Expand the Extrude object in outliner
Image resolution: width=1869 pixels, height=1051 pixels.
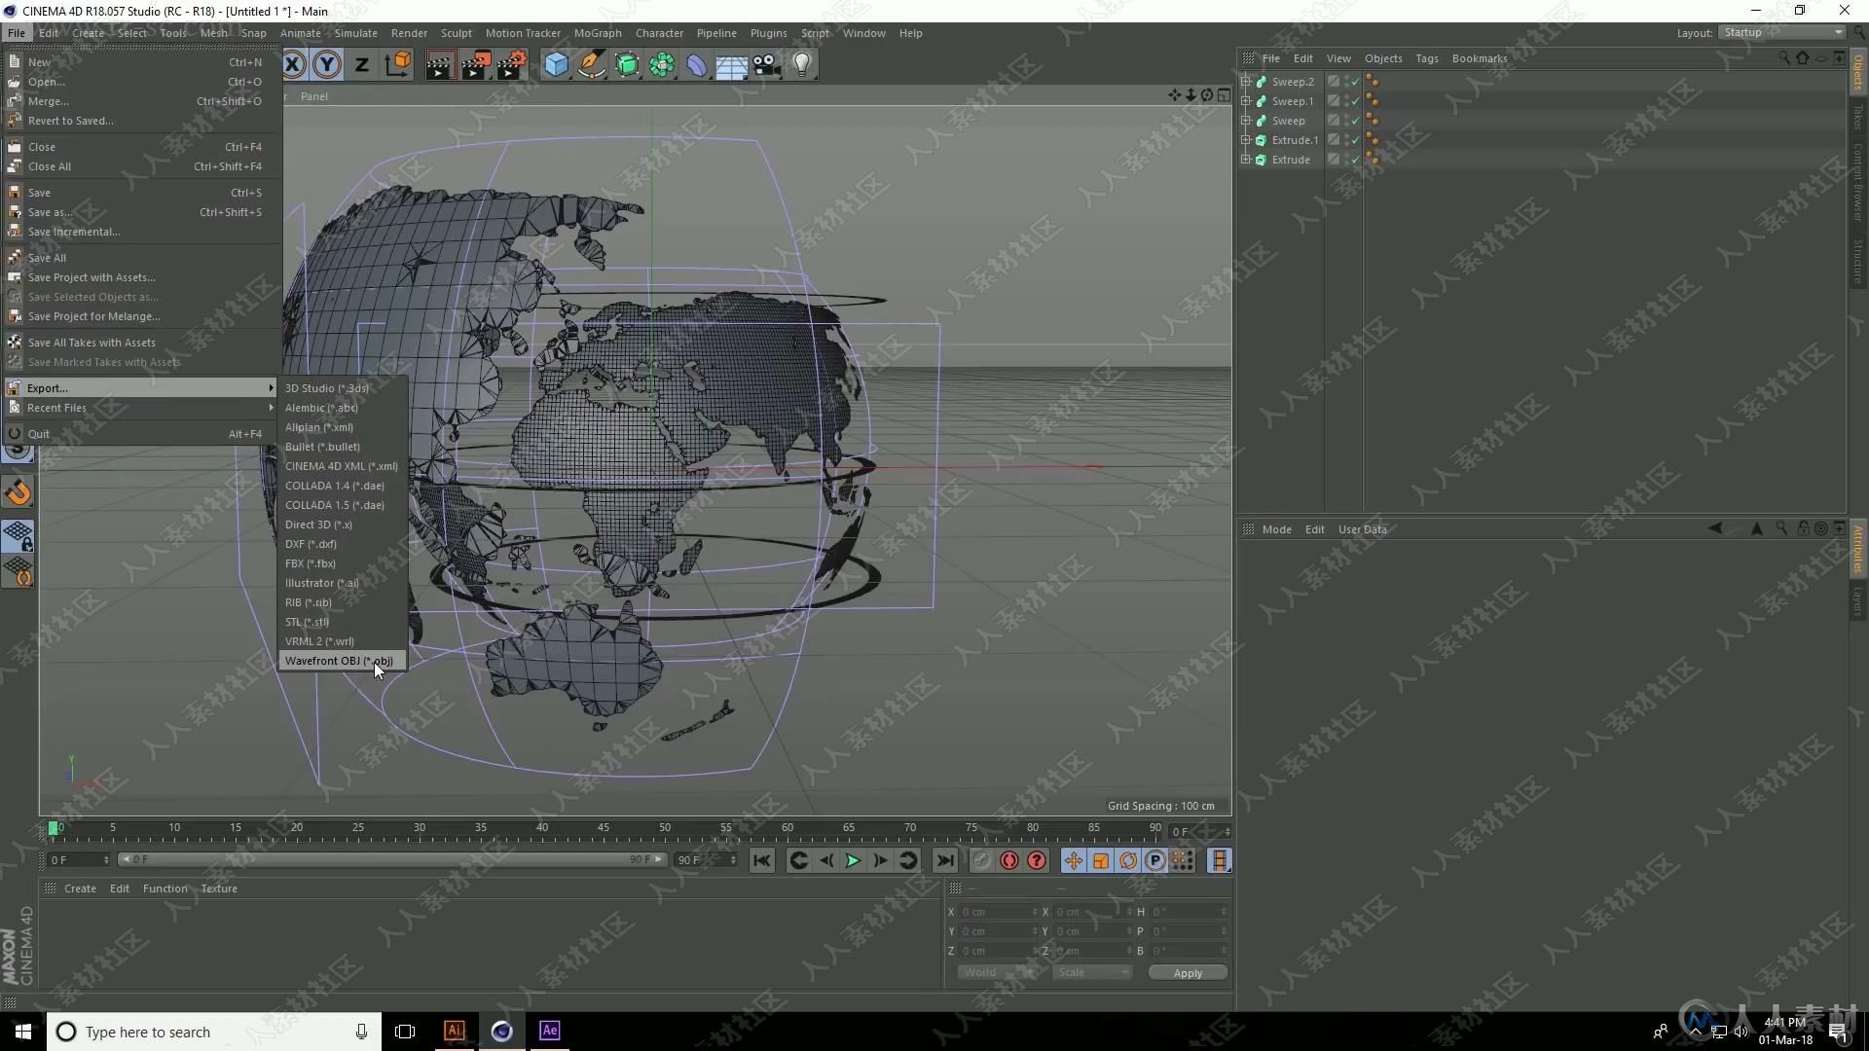(1246, 160)
